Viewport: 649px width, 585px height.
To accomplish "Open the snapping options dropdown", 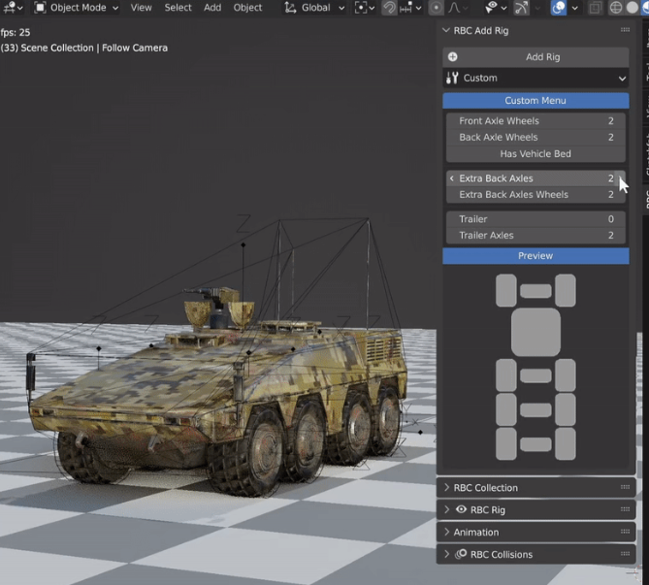I will pyautogui.click(x=411, y=8).
